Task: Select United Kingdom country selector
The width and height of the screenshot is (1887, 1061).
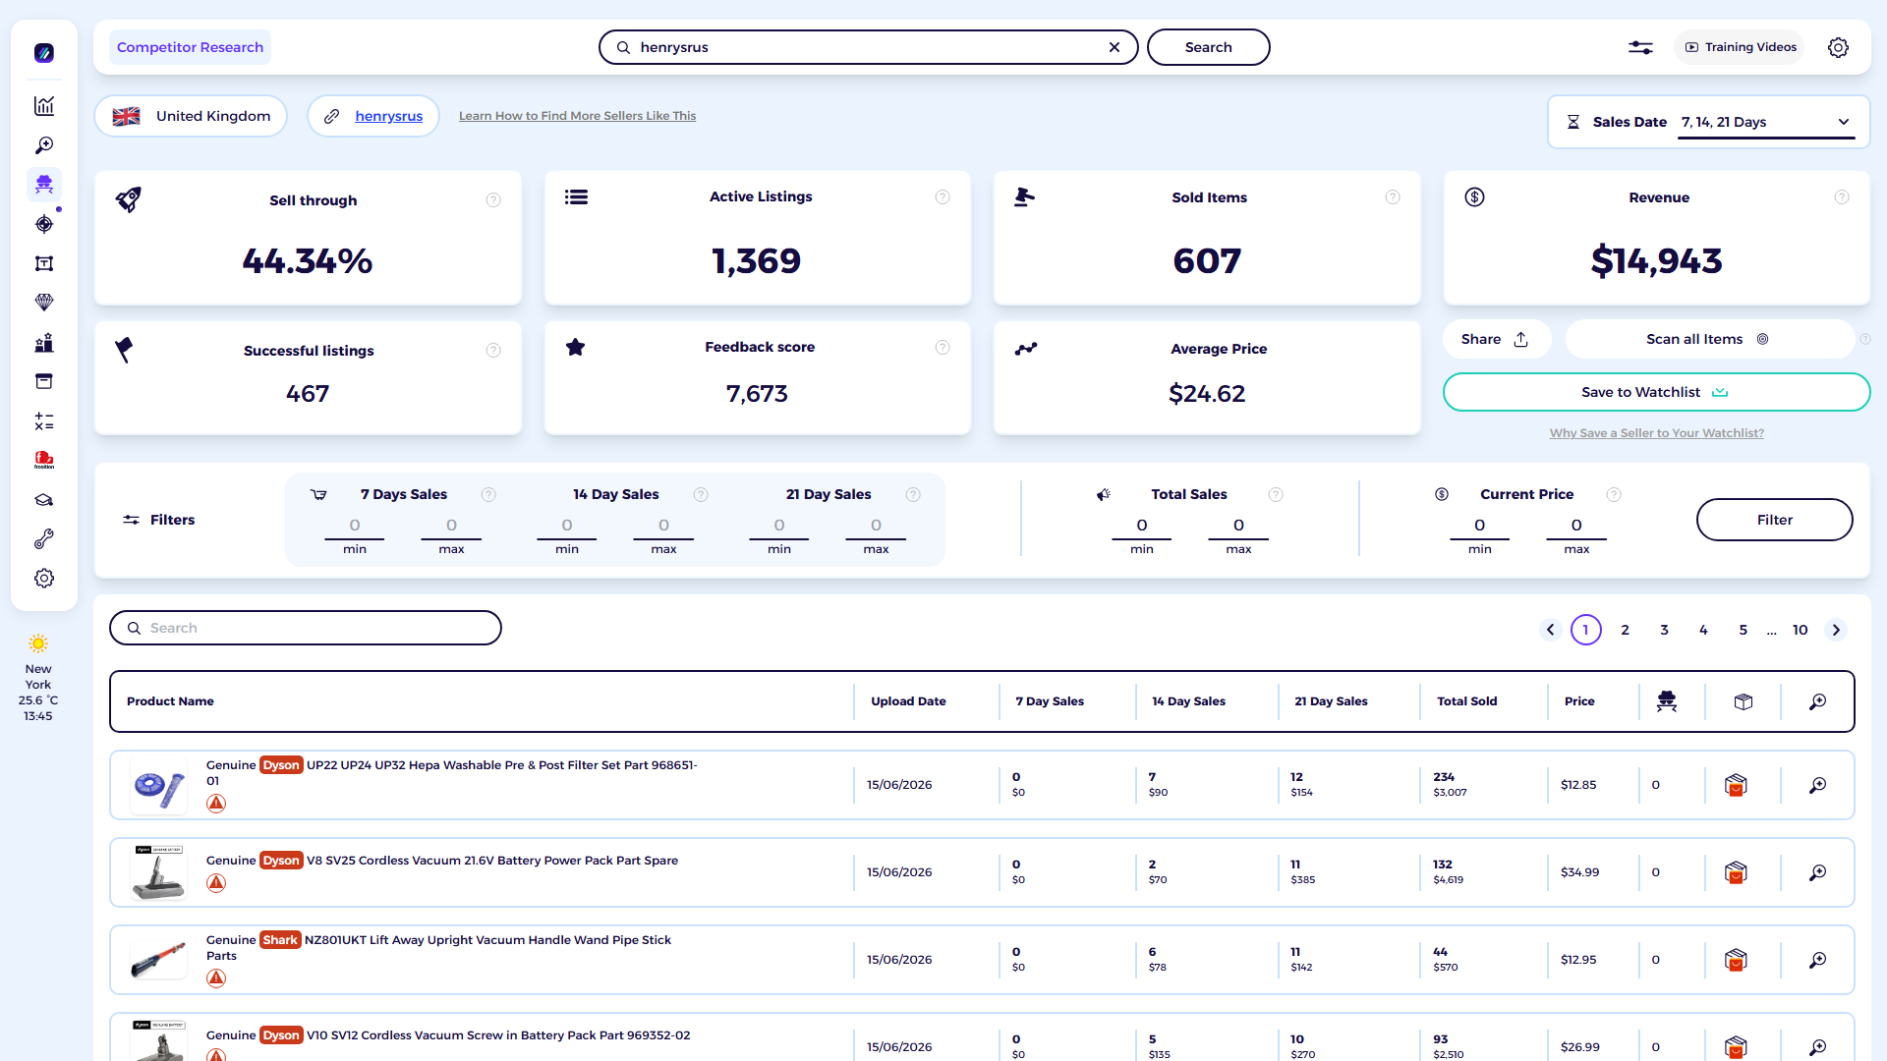Action: click(191, 116)
